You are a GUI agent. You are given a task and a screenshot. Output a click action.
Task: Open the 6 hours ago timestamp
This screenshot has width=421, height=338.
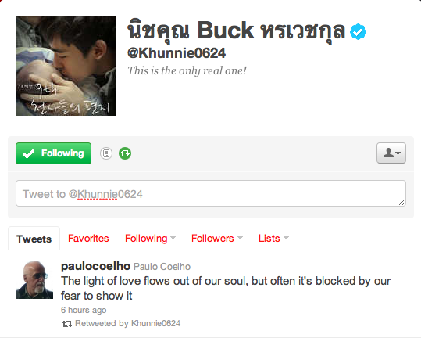[x=84, y=310]
